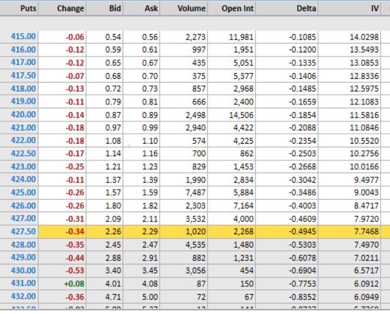Open the 423.00 put strike
This screenshot has width=390, height=314.
[x=23, y=167]
